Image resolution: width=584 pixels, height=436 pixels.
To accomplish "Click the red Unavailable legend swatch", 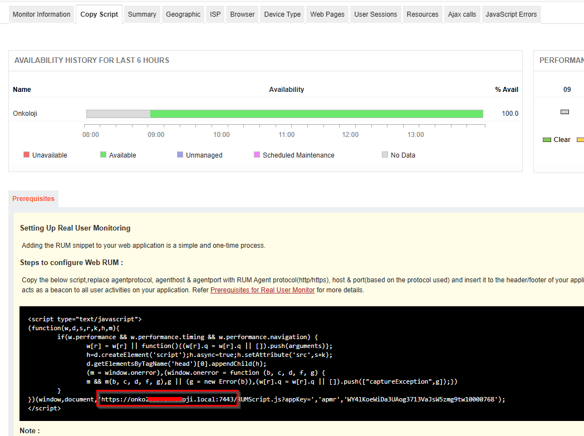I will coord(26,155).
